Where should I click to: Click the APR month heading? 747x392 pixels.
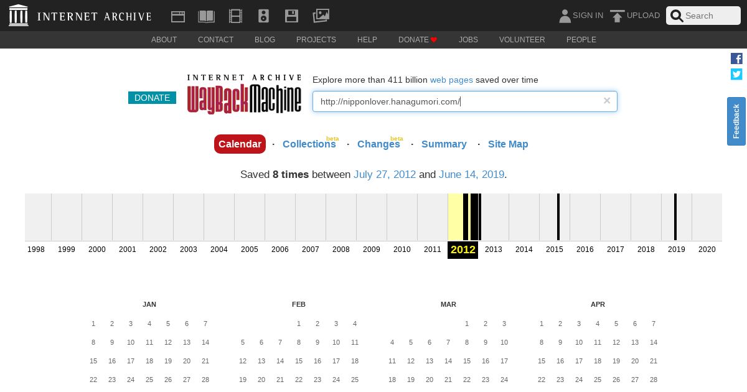(x=598, y=304)
